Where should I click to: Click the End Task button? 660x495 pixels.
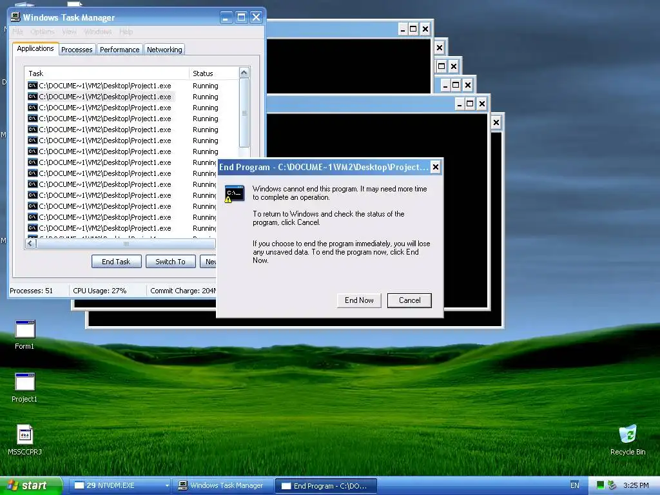point(116,262)
